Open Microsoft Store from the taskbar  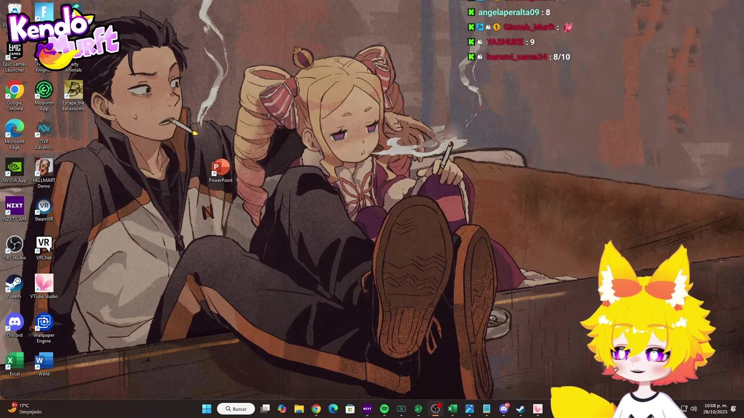pyautogui.click(x=350, y=409)
